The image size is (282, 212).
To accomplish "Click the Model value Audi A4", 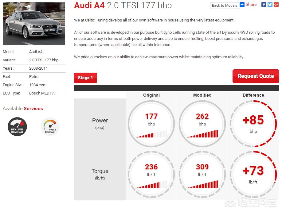I will [x=36, y=52].
